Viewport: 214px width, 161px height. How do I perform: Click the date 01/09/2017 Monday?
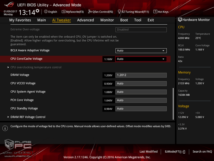[x=10, y=13]
